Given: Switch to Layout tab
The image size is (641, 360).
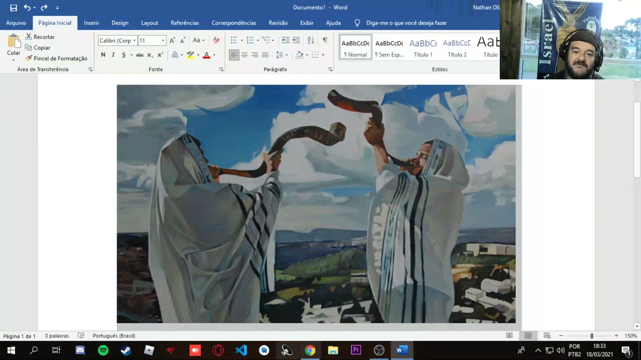Looking at the screenshot, I should tap(149, 23).
